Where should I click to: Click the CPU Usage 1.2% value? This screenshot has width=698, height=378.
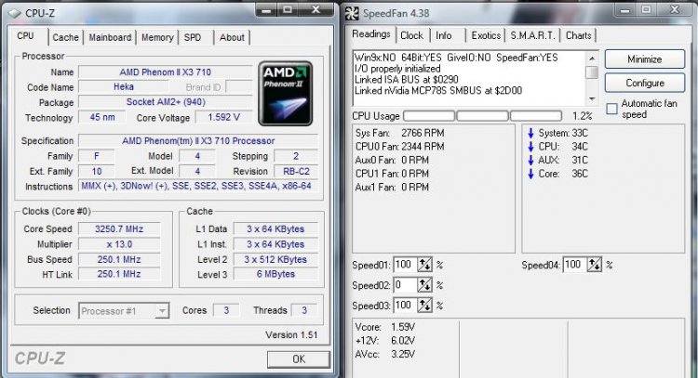(582, 116)
